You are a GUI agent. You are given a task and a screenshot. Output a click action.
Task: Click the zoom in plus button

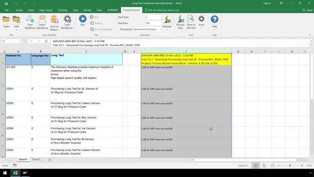pyautogui.click(x=302, y=166)
